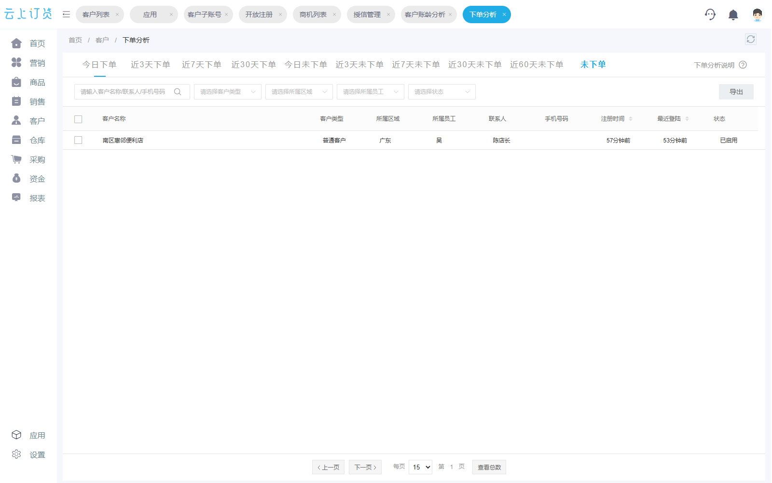Close the 下单分析 top tab
Image resolution: width=772 pixels, height=483 pixels.
[504, 14]
